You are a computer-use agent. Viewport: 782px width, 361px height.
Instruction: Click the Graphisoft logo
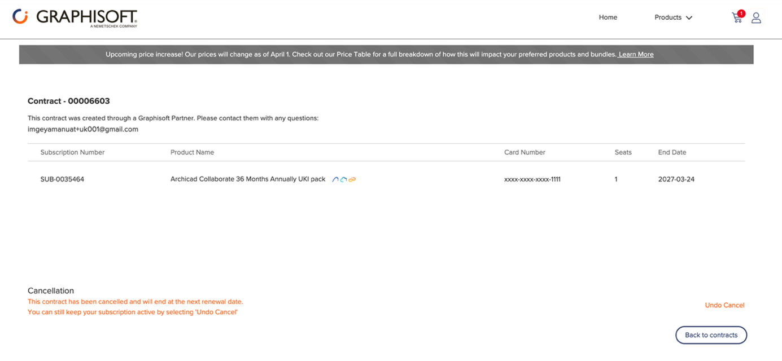click(x=75, y=17)
